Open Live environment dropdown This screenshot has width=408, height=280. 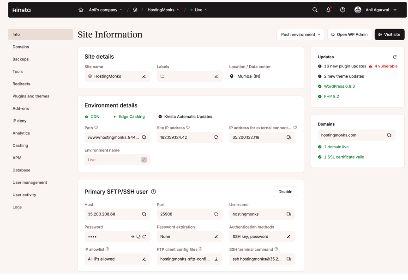[199, 10]
